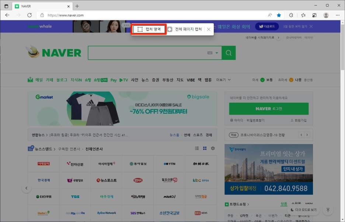
Task: Open the 한라비발디 apartment advertisement
Action: 269,169
